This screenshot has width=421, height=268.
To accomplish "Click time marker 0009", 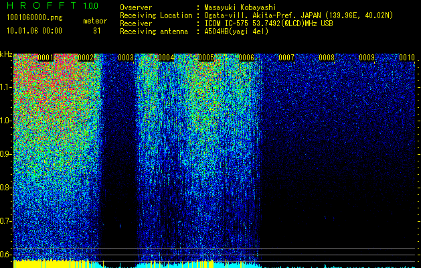I will point(367,58).
